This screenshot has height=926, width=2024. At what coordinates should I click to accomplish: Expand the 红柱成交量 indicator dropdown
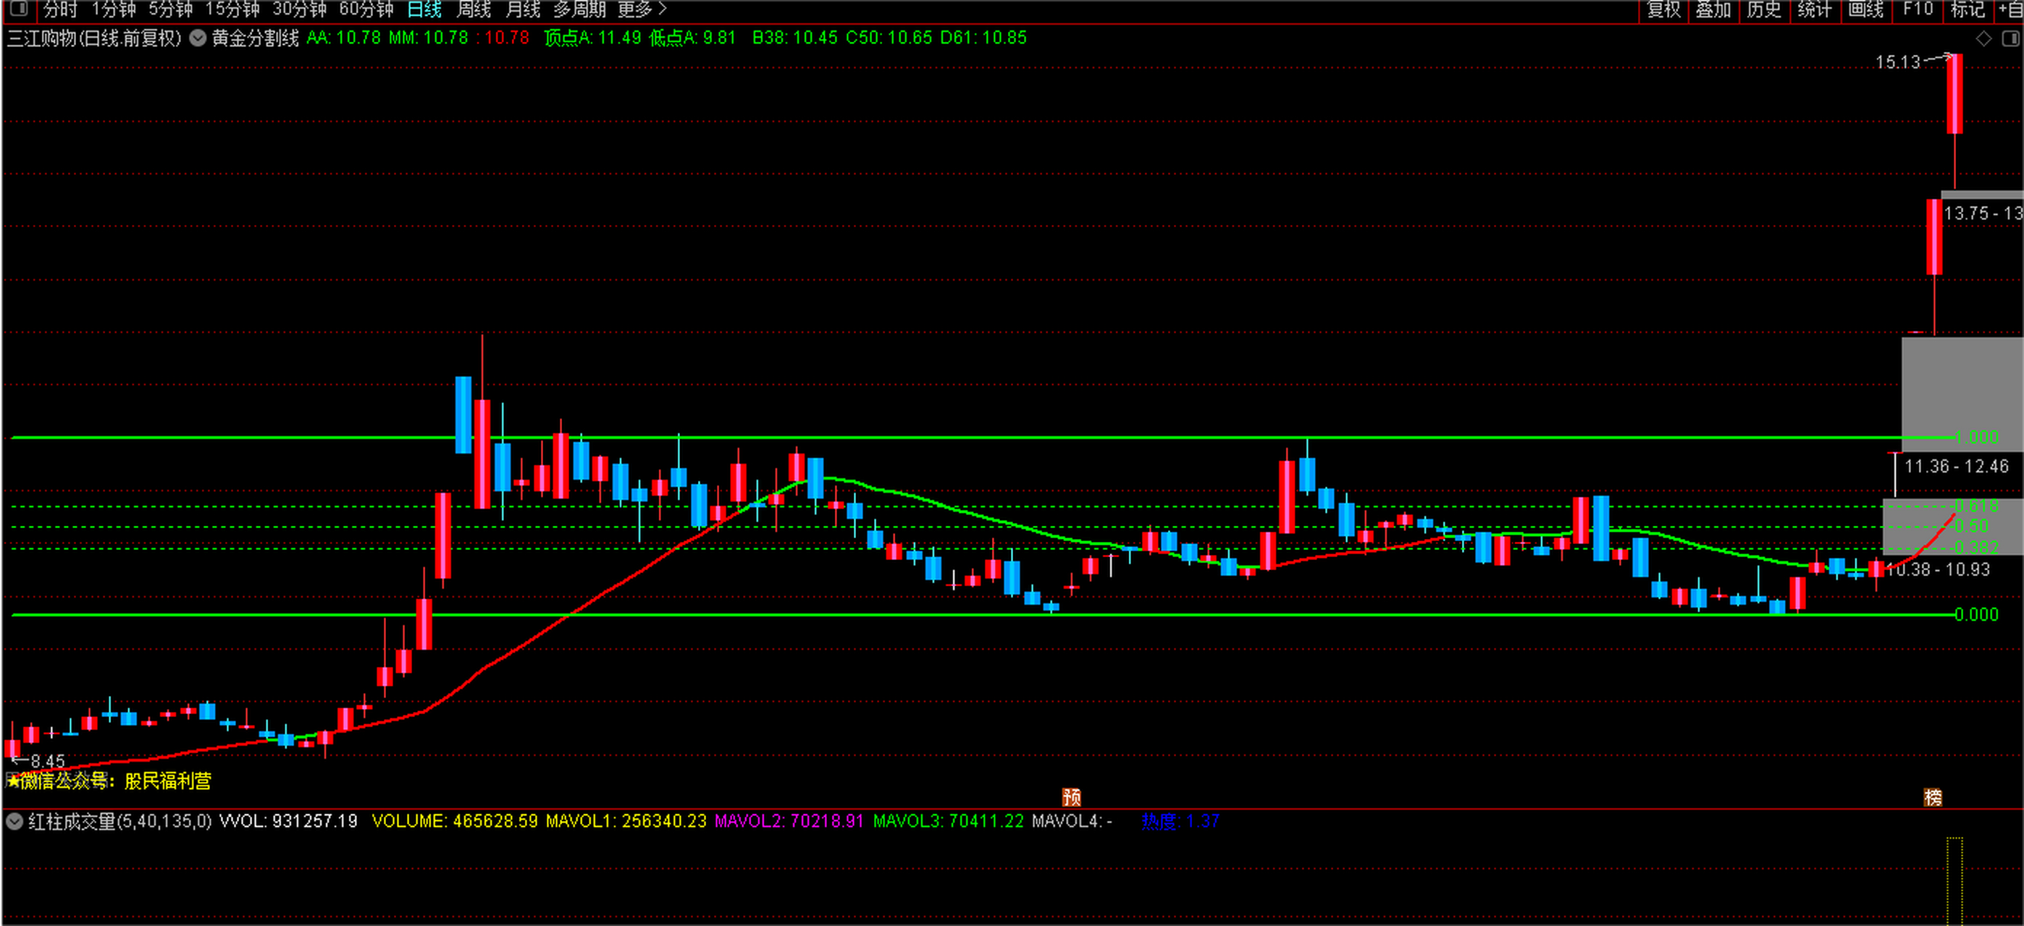14,822
